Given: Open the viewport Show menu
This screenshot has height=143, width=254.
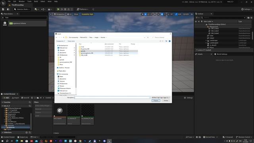Looking at the screenshot, I should [x=76, y=14].
